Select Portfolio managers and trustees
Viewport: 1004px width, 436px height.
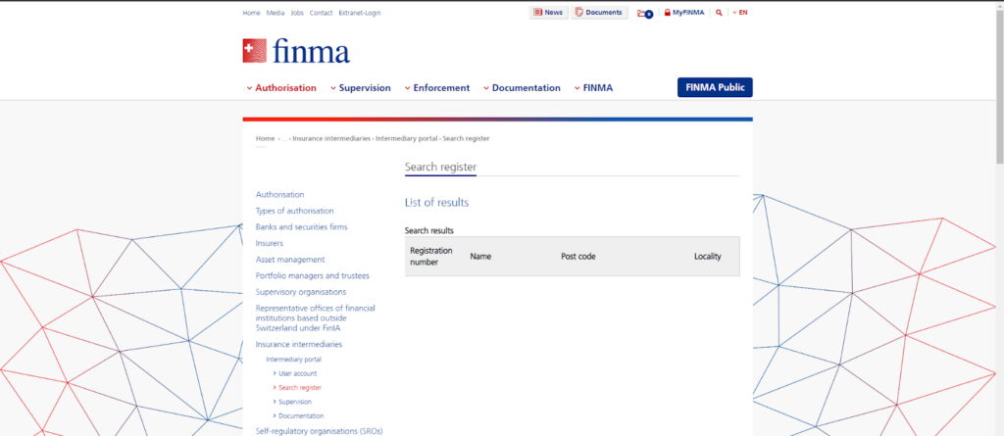313,276
